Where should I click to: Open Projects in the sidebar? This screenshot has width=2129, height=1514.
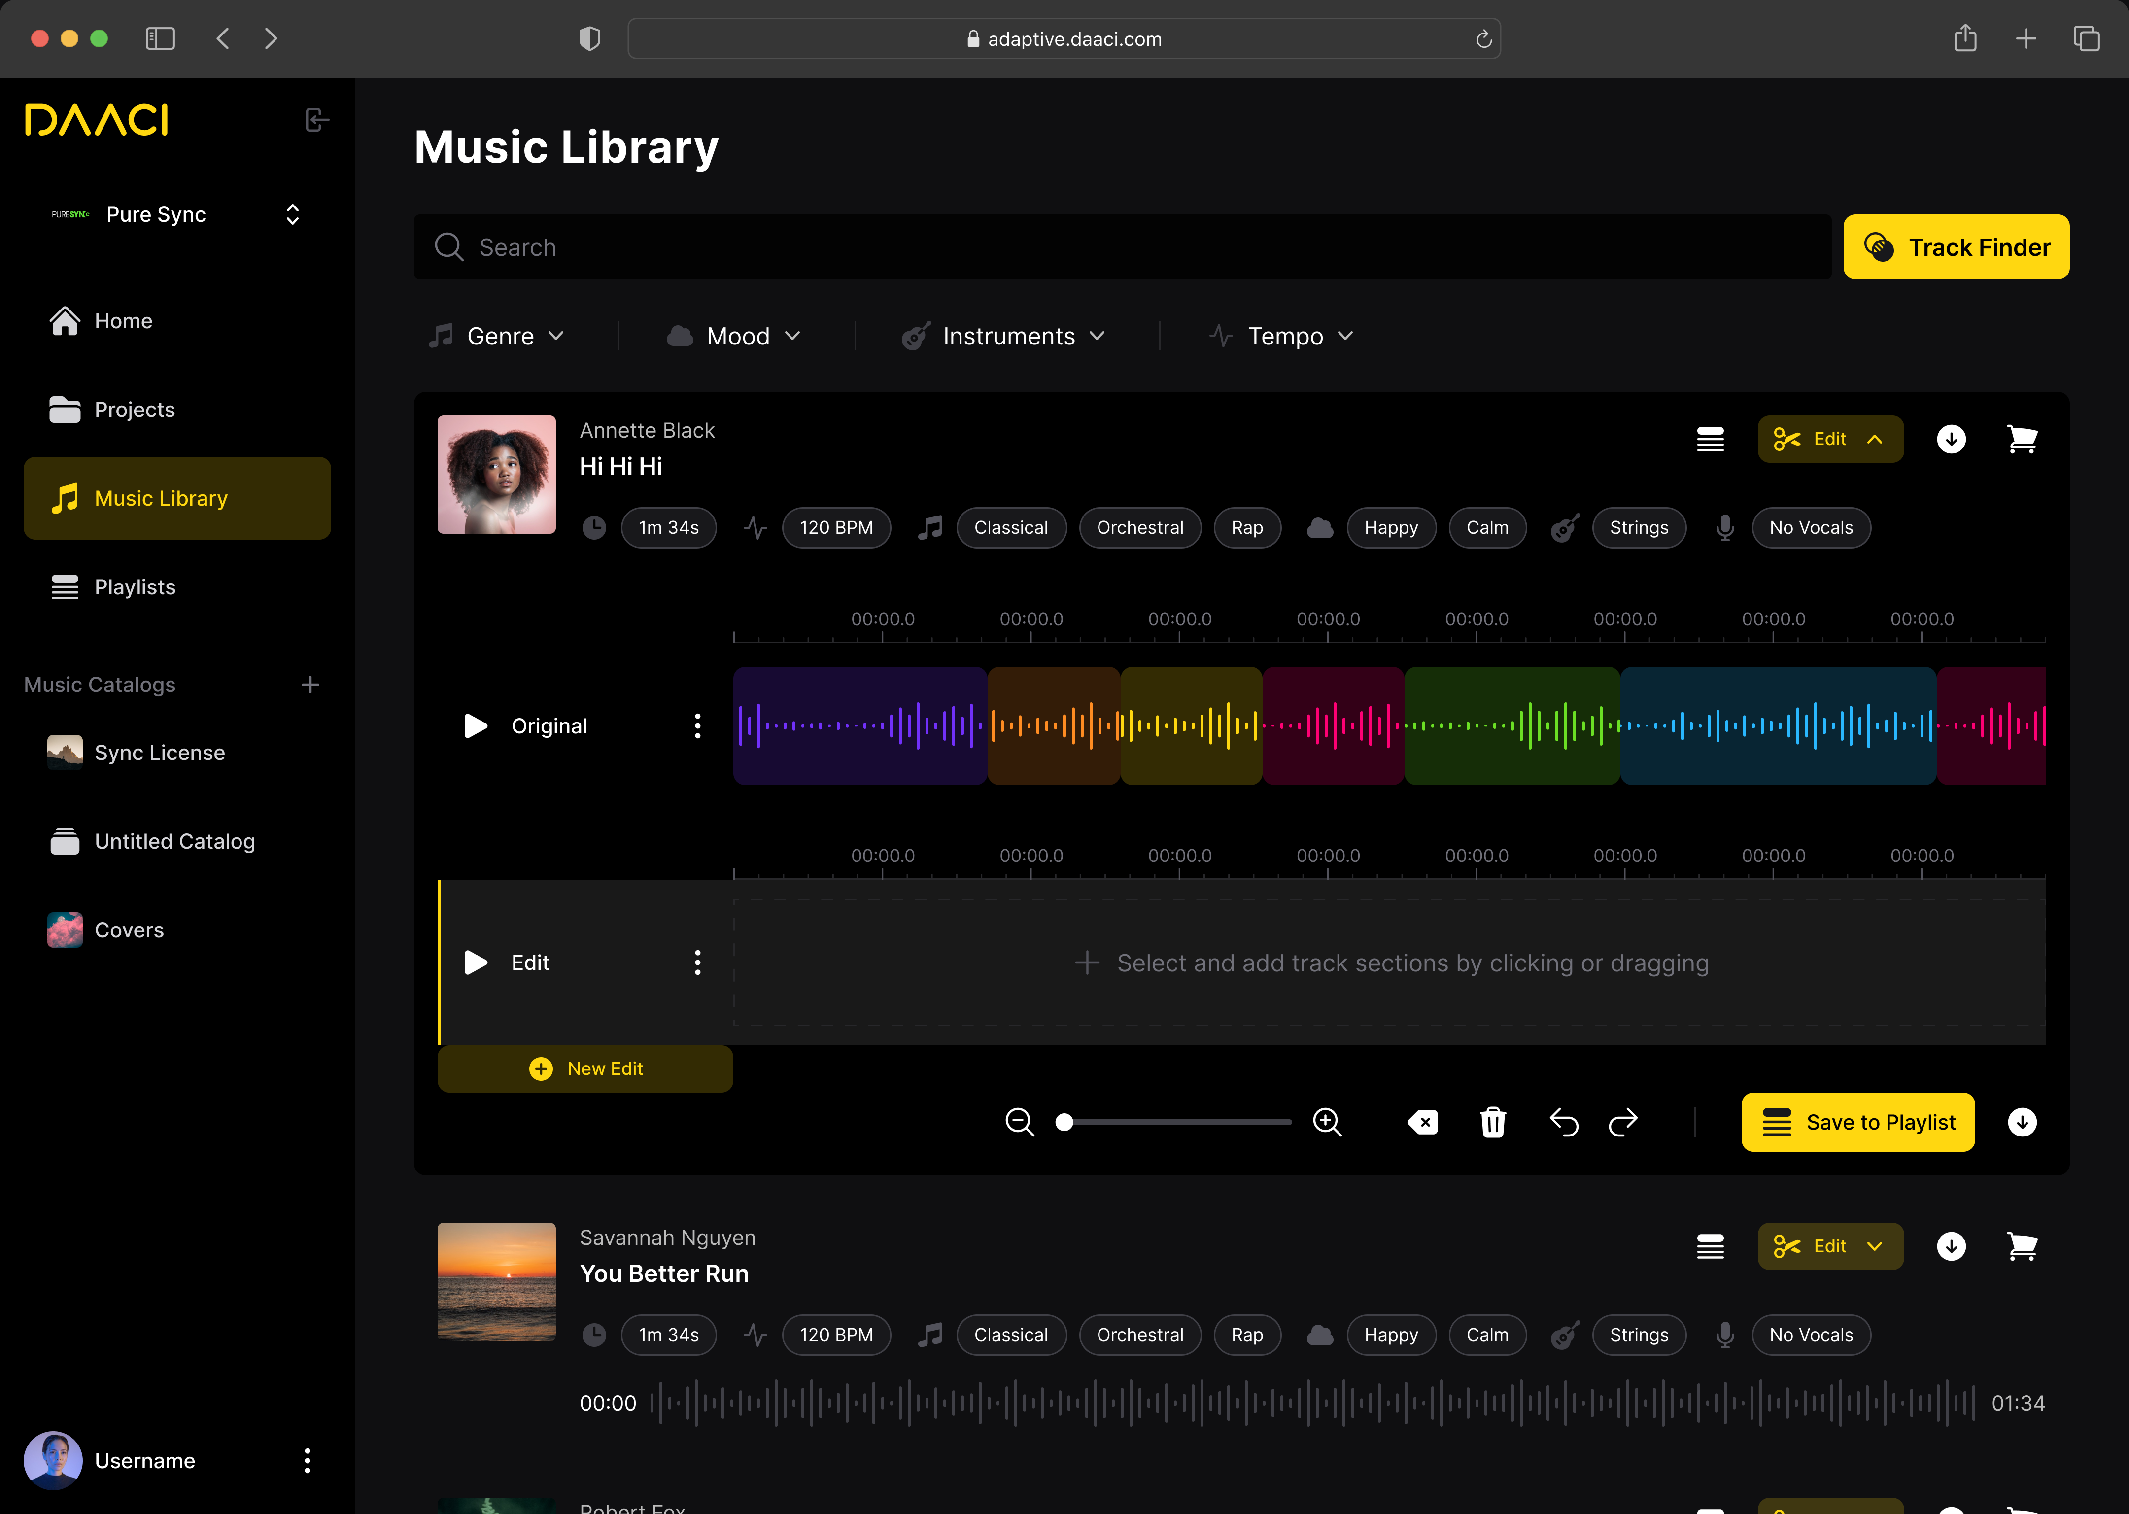[x=135, y=409]
